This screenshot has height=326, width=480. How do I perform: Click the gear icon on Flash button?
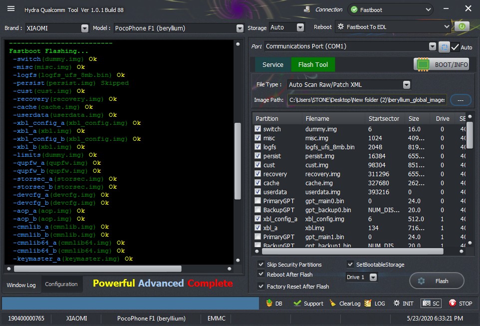click(421, 281)
